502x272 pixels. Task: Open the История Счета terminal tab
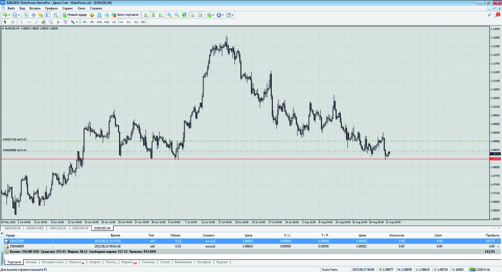(53, 262)
